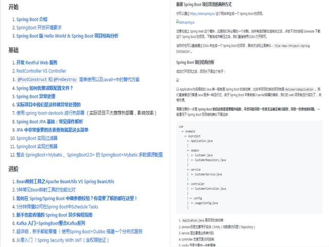Image resolution: width=329 pixels, height=247 pixels.
Task: Open '实际项目中我们是这样做异常处理的' link
Action: 48,104
